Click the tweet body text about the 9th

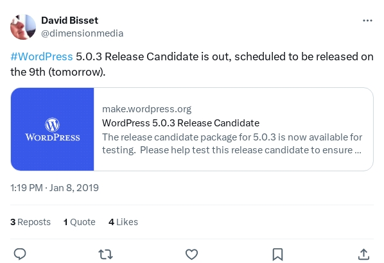[192, 64]
